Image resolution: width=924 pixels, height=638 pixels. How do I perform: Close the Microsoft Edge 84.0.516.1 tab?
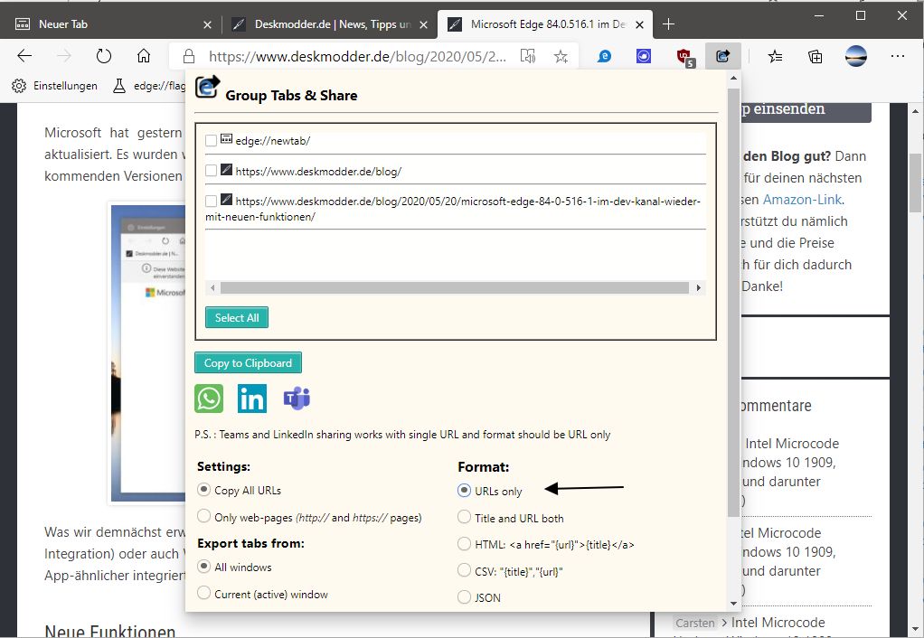click(640, 24)
